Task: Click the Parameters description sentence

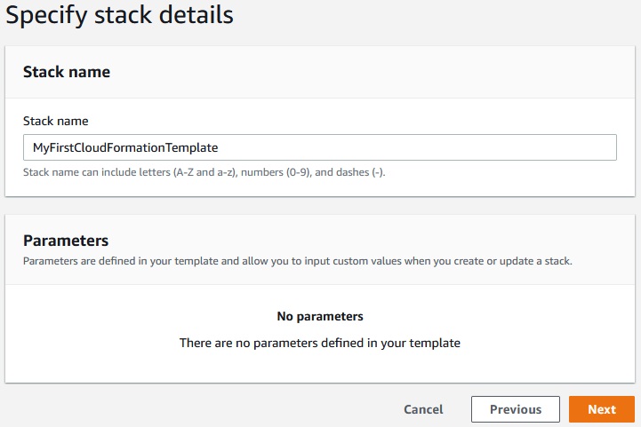Action: tap(298, 261)
